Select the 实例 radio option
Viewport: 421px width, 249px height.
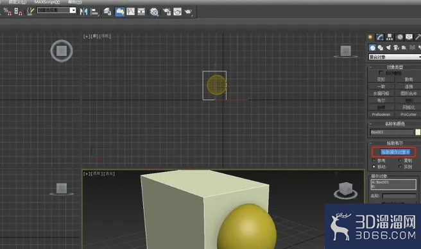pyautogui.click(x=400, y=166)
